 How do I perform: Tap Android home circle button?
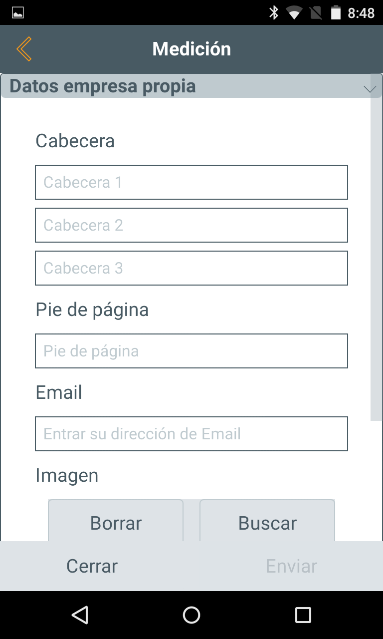[x=191, y=615]
